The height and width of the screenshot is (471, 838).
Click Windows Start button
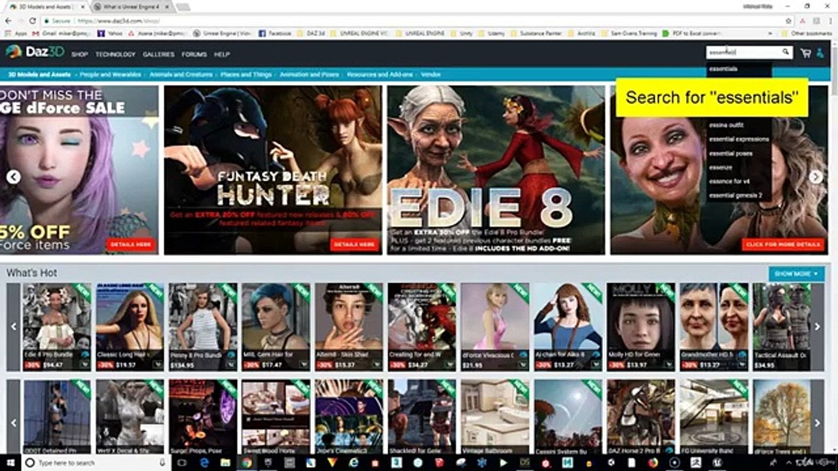click(x=10, y=462)
